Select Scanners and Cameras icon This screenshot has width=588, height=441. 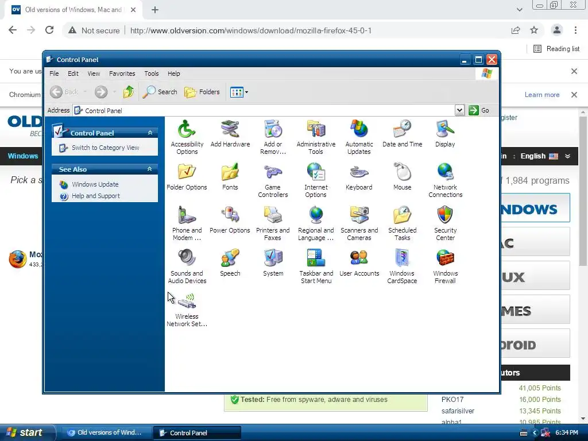click(x=359, y=223)
